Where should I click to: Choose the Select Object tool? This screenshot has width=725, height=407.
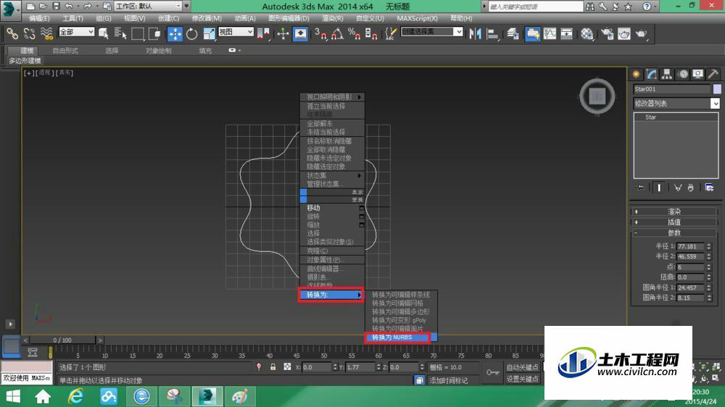pyautogui.click(x=103, y=34)
